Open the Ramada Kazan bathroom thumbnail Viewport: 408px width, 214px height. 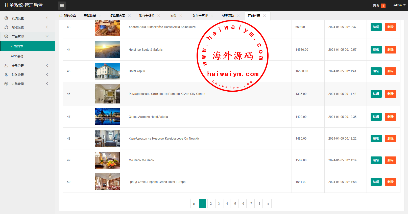pos(108,94)
